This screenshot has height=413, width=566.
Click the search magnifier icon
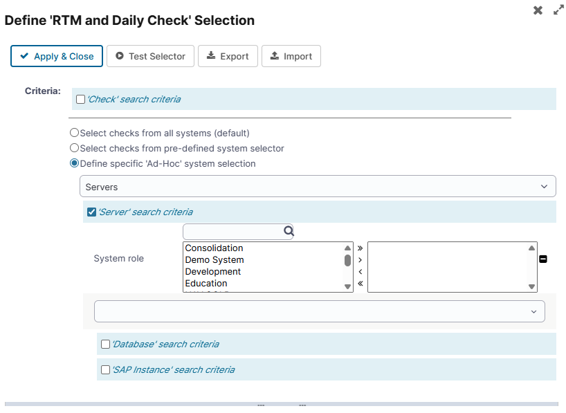(x=289, y=230)
